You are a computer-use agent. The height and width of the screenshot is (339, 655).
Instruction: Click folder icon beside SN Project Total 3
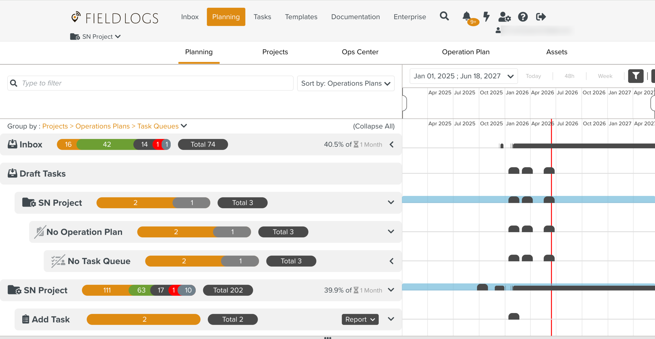click(29, 202)
